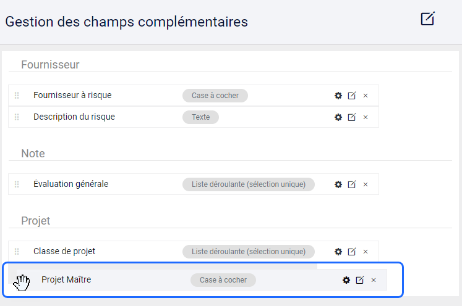462x306 pixels.
Task: Delete the Évaluation générale field
Action: point(366,184)
